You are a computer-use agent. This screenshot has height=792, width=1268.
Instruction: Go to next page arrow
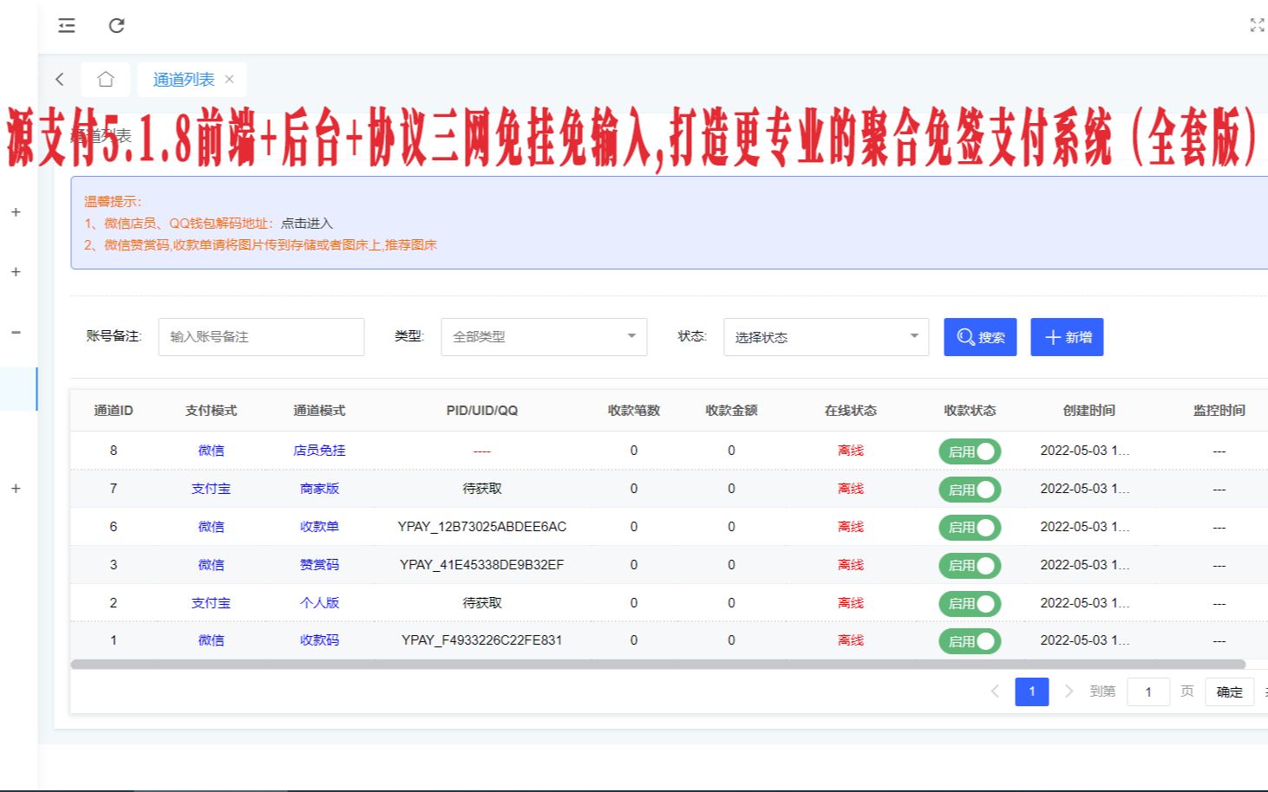[x=1069, y=691]
